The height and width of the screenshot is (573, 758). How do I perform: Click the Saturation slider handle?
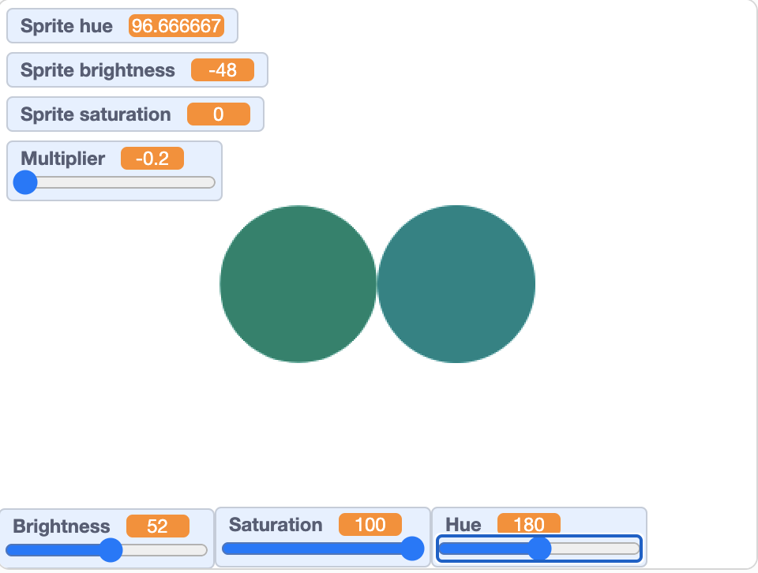(413, 547)
